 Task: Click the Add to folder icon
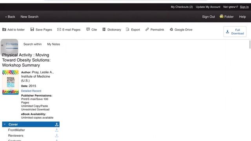[4, 30]
